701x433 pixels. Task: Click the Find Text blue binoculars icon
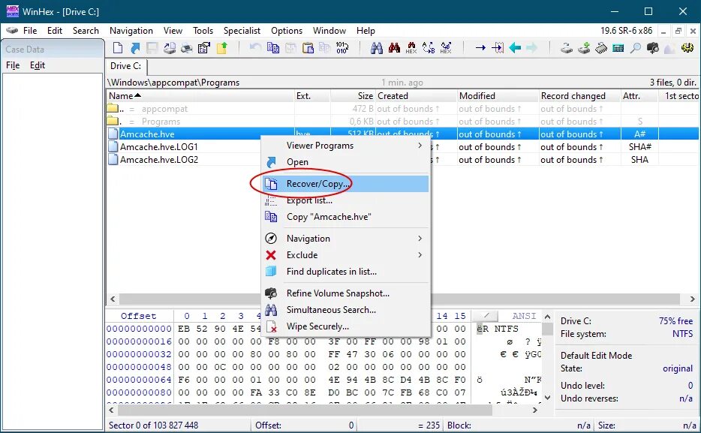pyautogui.click(x=377, y=47)
